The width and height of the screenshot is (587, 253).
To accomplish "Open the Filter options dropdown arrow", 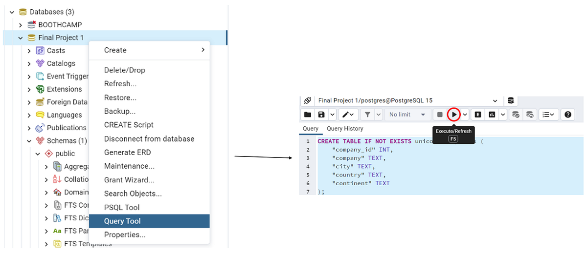I will tap(378, 115).
